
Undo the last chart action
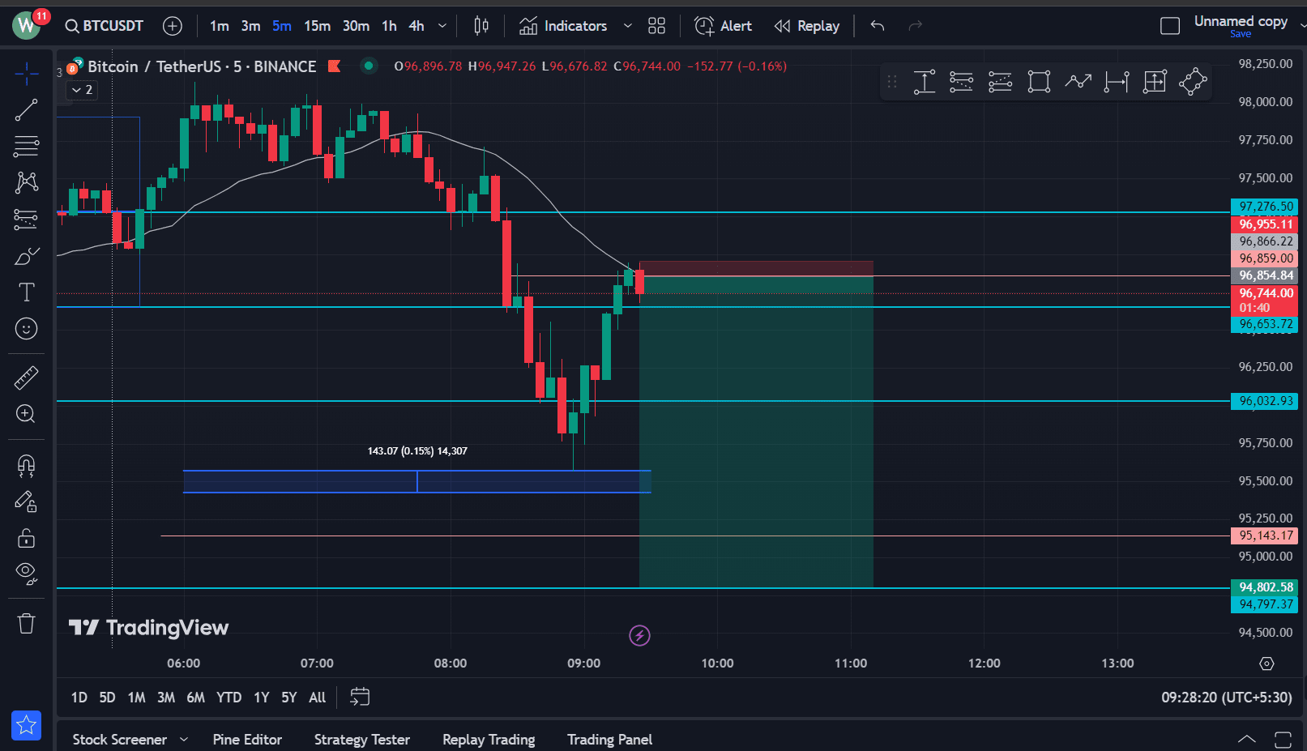[878, 26]
